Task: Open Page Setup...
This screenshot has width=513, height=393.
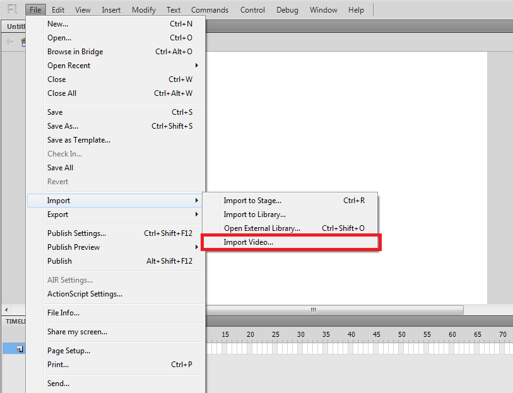Action: (116, 351)
